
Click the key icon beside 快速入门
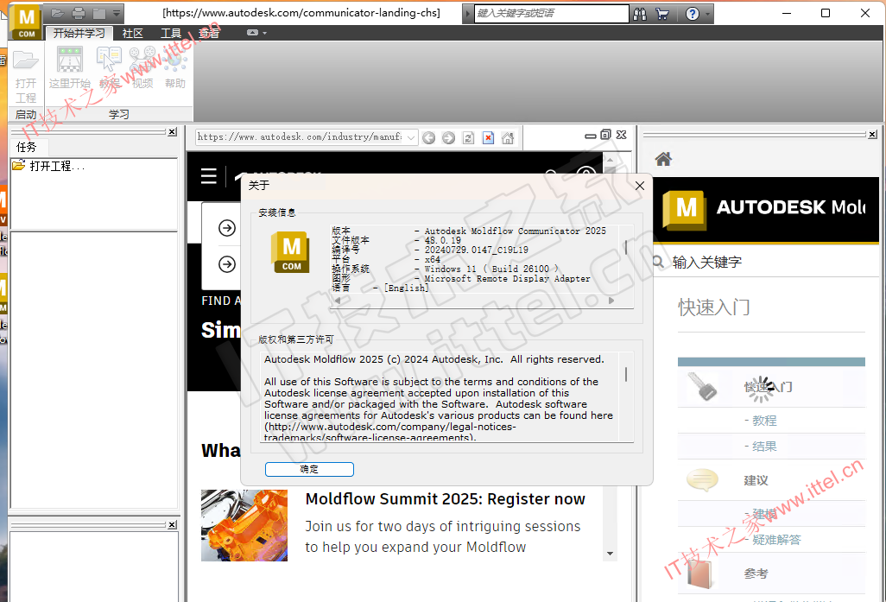[702, 386]
